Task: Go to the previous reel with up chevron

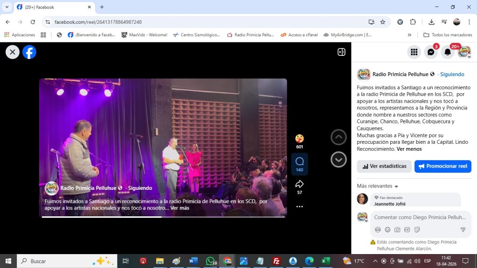Action: [x=339, y=137]
